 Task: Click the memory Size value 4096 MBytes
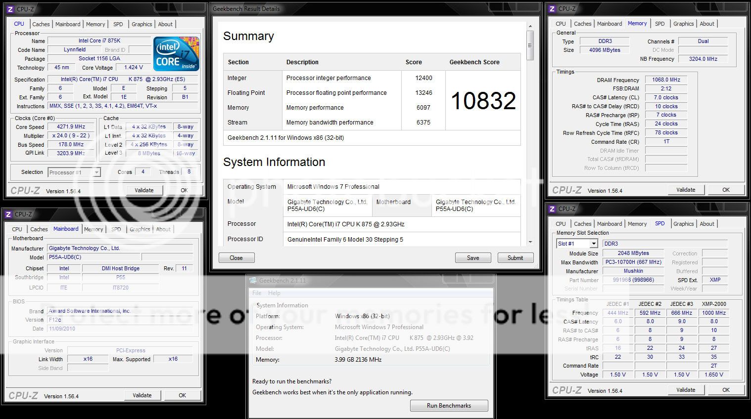point(605,50)
